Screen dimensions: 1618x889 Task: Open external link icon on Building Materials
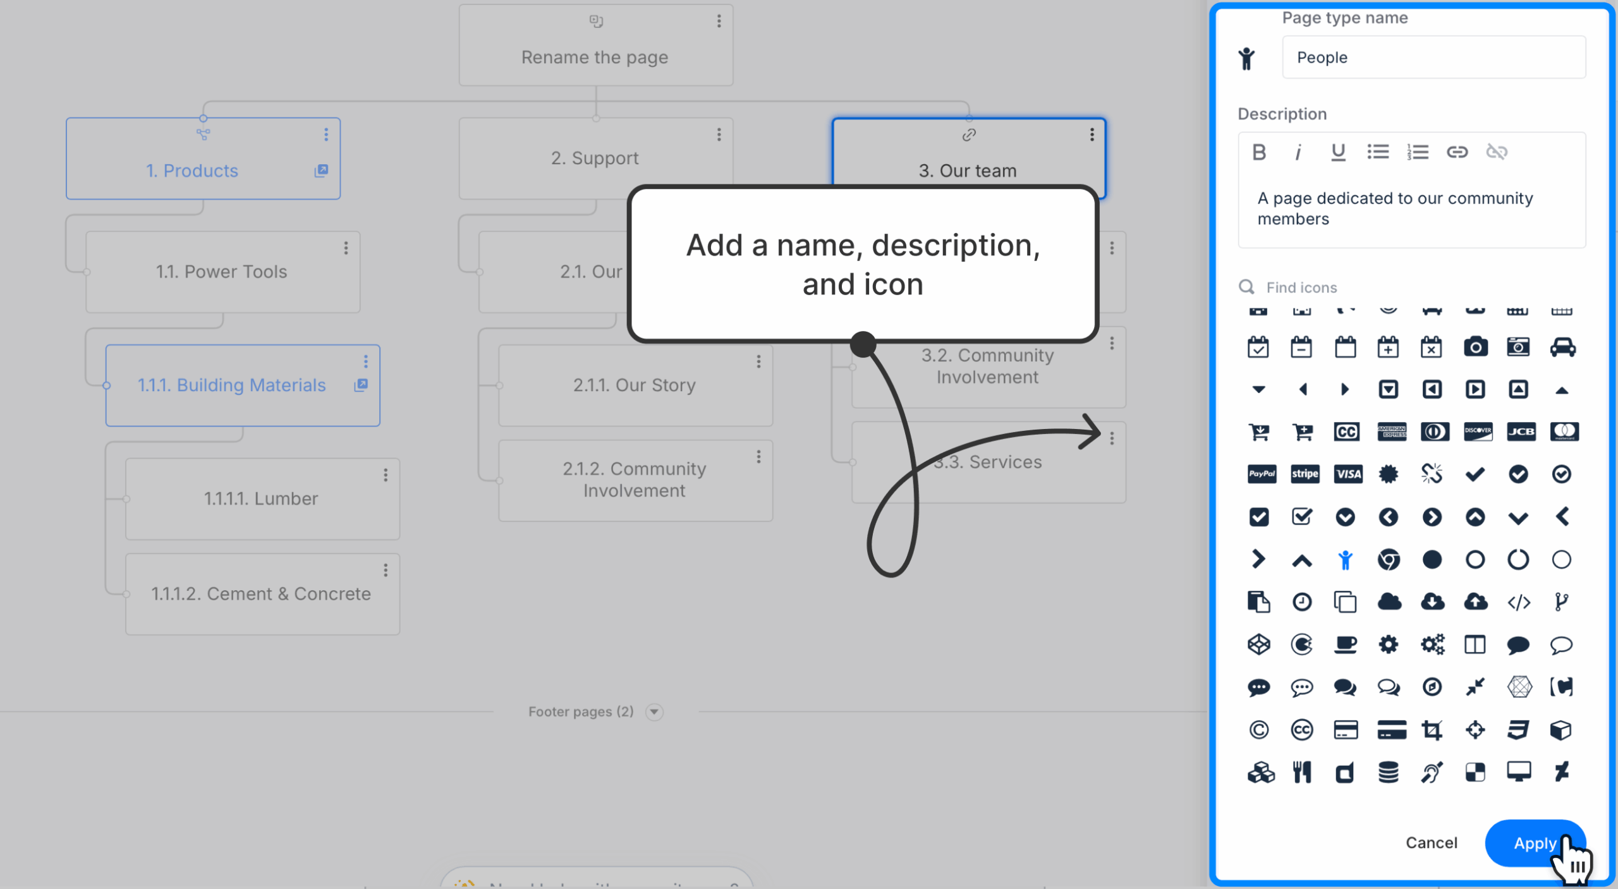[x=361, y=385]
